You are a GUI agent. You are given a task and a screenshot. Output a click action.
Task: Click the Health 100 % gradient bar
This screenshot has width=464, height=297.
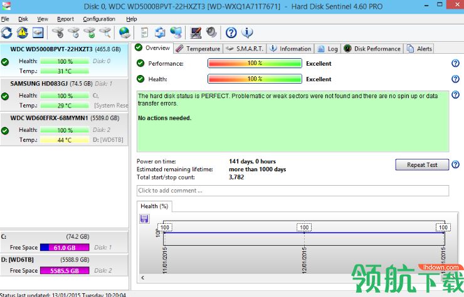point(255,79)
